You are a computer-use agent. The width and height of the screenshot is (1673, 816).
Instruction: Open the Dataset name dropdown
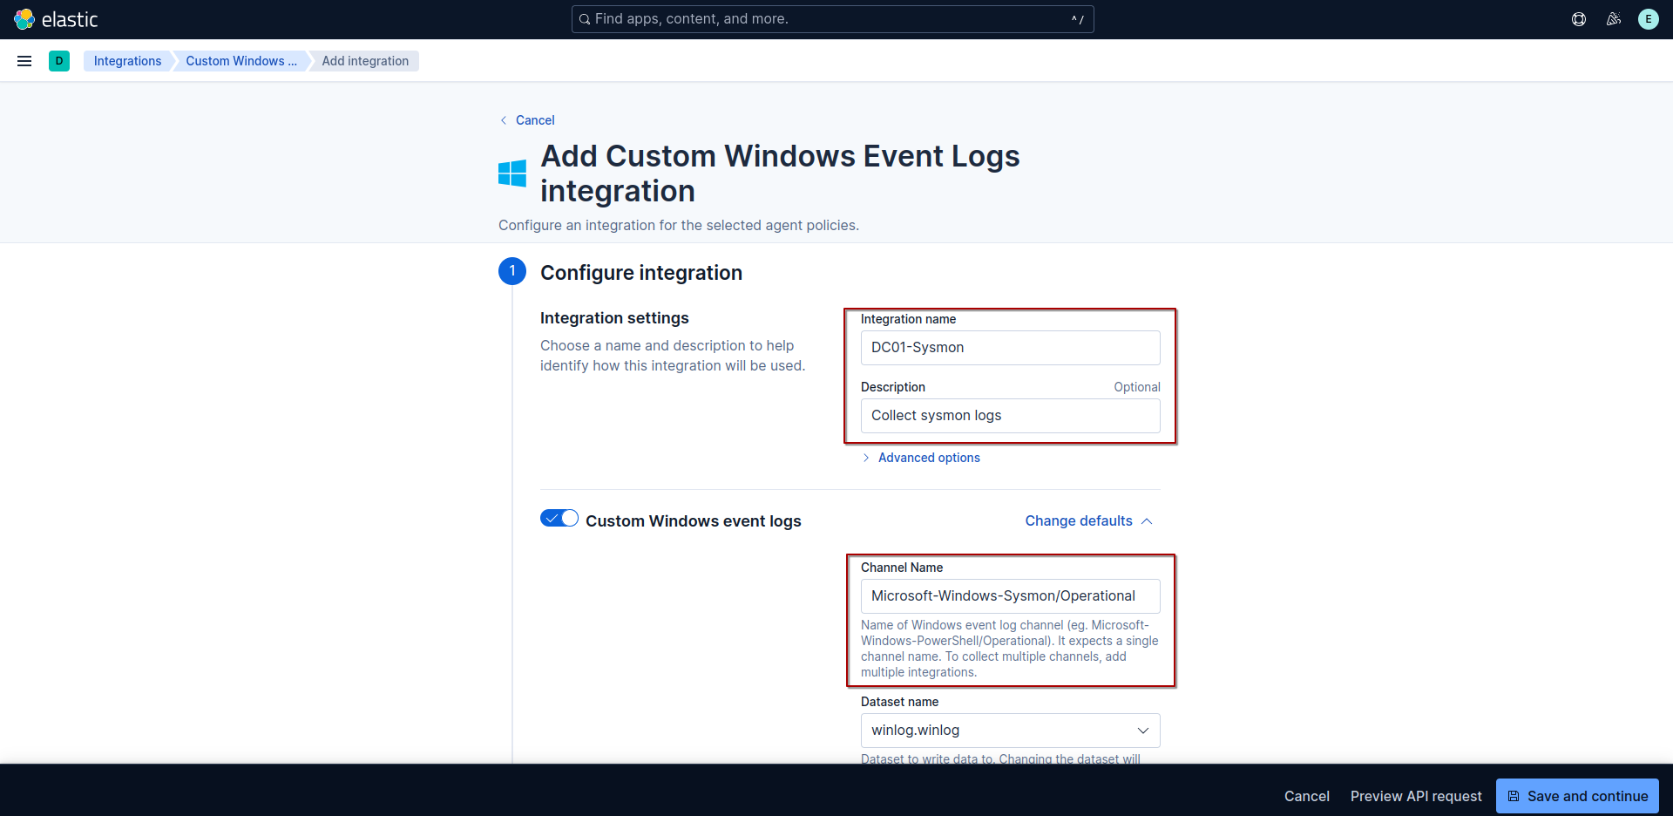pos(1011,731)
